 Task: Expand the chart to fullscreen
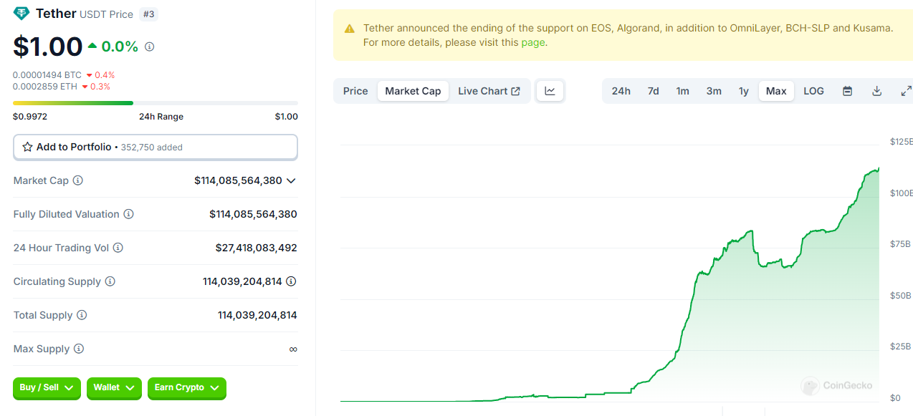coord(905,91)
